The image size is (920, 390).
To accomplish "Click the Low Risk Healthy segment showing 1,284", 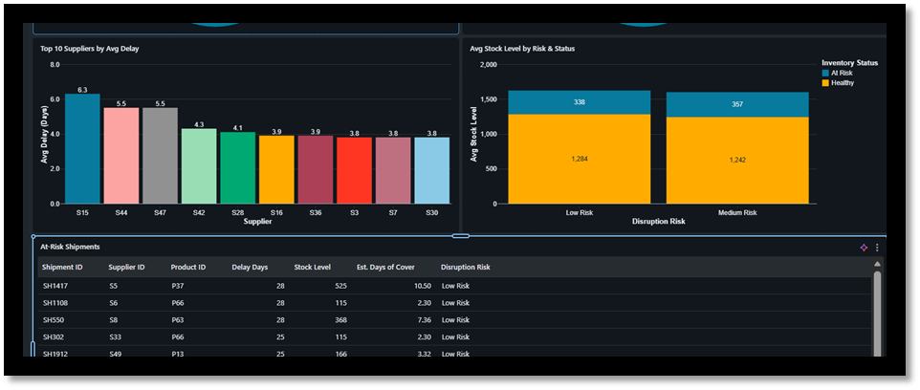I will pos(580,159).
